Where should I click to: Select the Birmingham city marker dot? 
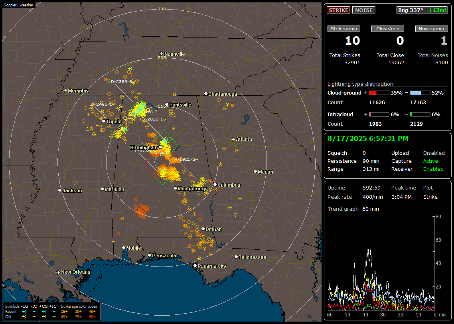click(160, 147)
